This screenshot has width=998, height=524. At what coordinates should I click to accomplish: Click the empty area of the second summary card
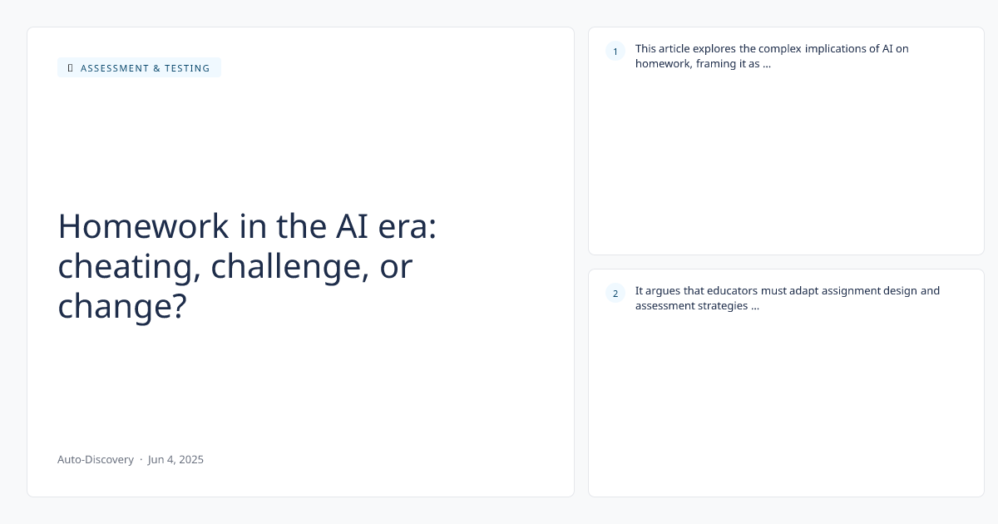pyautogui.click(x=786, y=408)
